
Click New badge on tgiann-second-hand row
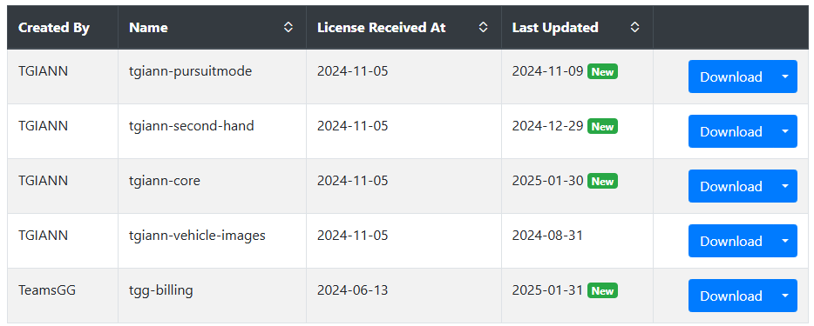click(603, 127)
